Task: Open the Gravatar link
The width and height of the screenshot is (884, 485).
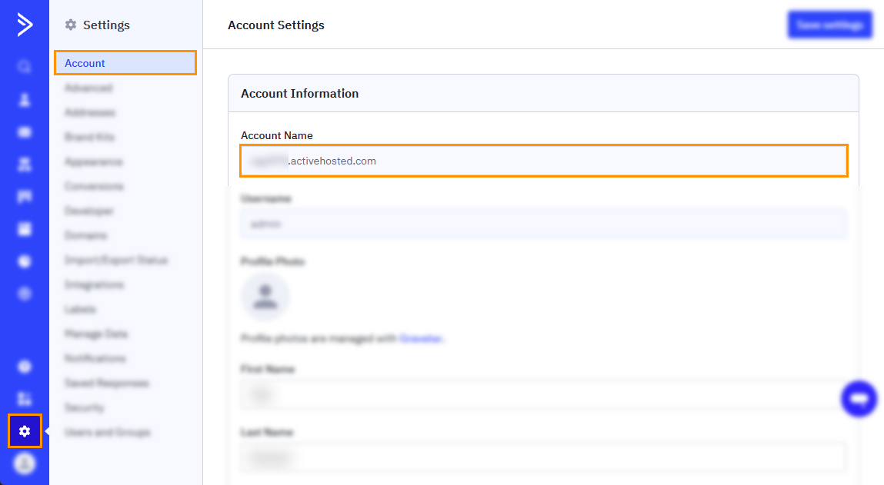Action: [421, 337]
